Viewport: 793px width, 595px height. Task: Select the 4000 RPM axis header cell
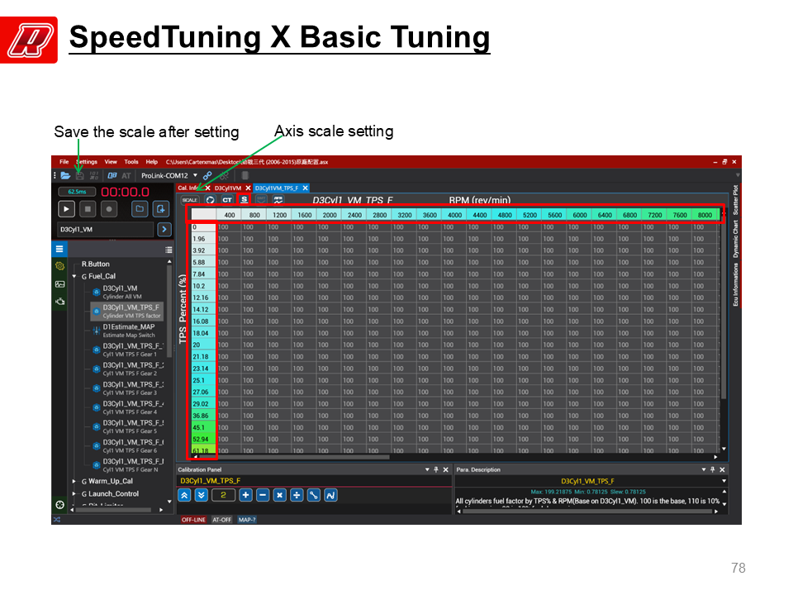[454, 215]
